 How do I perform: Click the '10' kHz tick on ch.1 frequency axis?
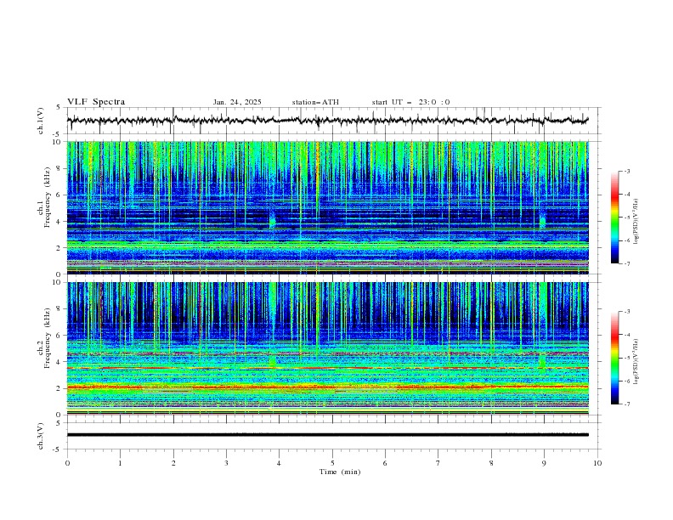tap(57, 142)
